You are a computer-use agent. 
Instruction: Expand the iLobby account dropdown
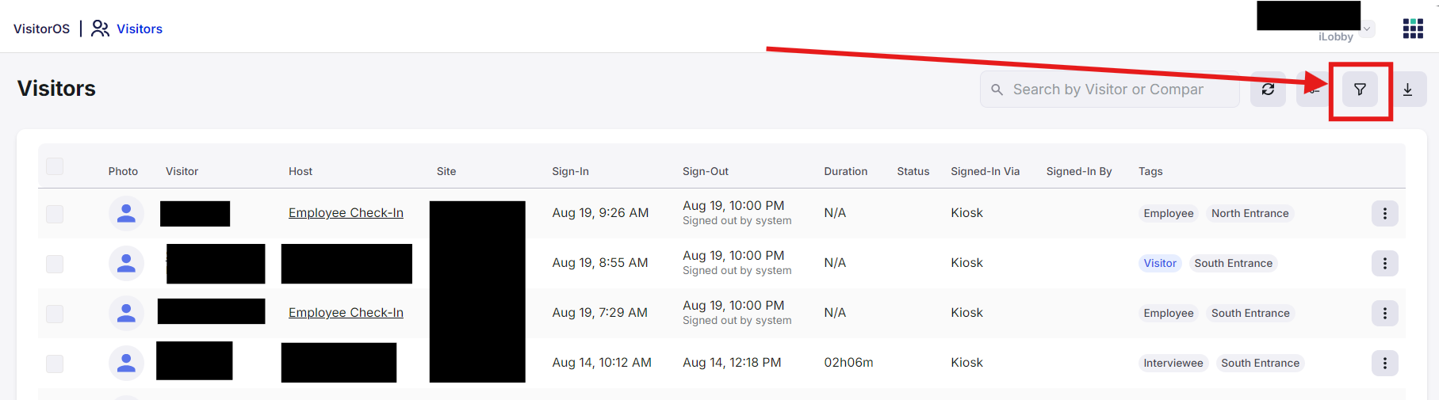point(1367,29)
